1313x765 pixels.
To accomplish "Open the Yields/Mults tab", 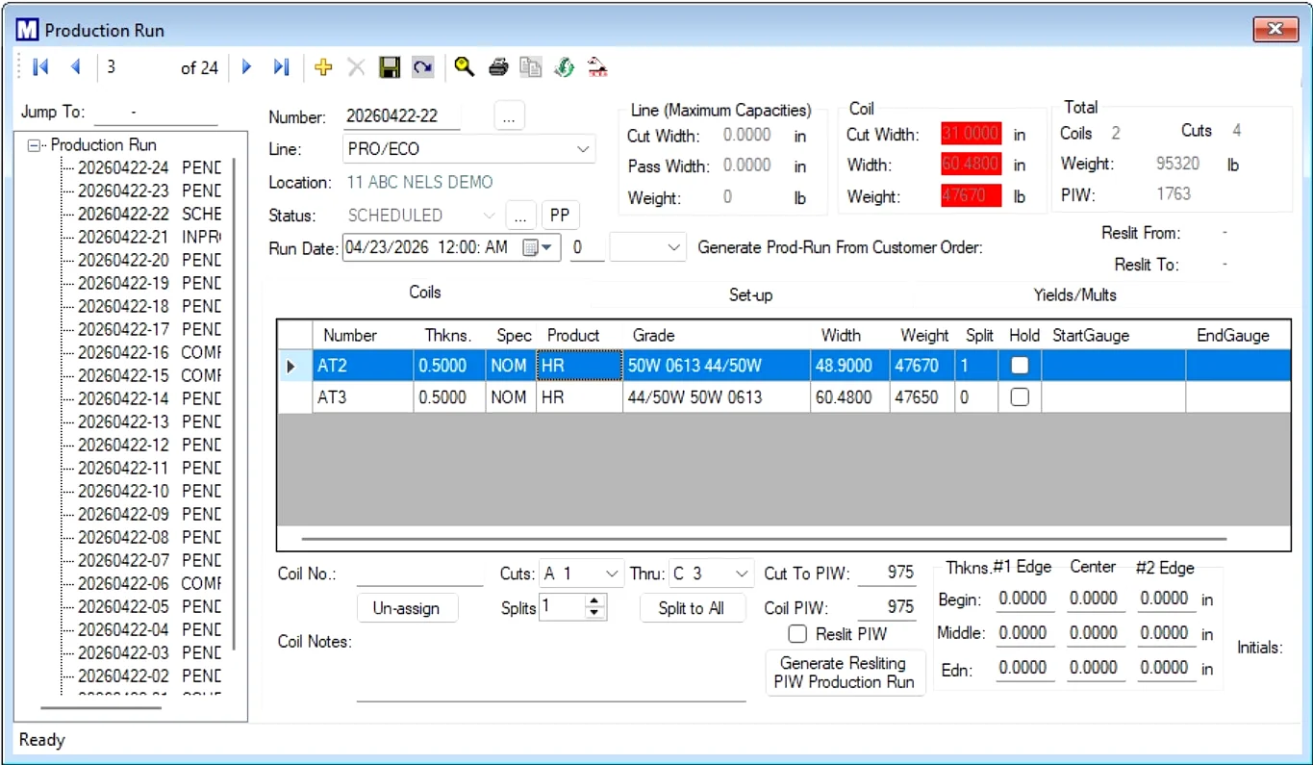I will click(1075, 294).
